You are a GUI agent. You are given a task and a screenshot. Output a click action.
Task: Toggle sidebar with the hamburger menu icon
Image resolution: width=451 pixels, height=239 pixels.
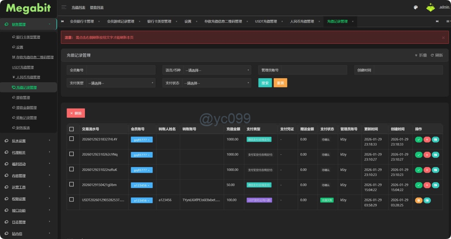(64, 7)
